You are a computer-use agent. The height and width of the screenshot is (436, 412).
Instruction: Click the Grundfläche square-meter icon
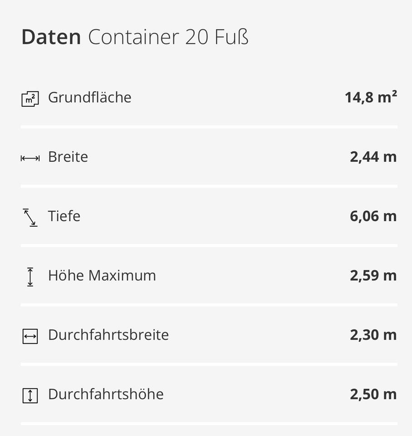coord(30,98)
